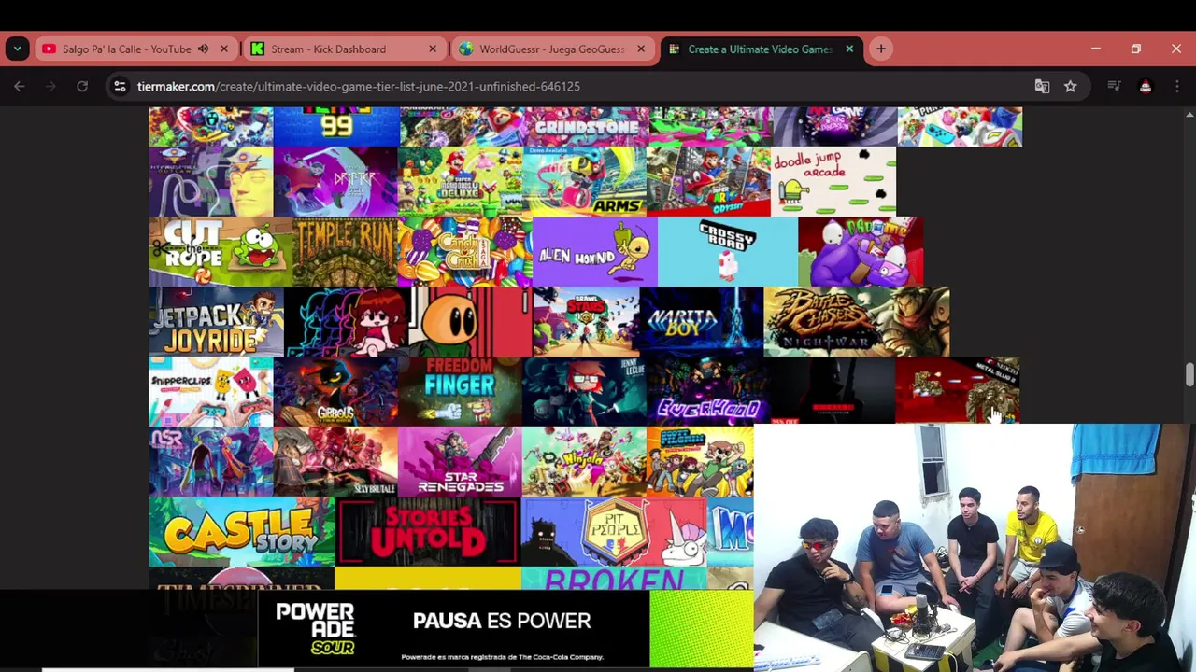Pick the ARMS game tile
The image size is (1196, 672).
pos(585,181)
